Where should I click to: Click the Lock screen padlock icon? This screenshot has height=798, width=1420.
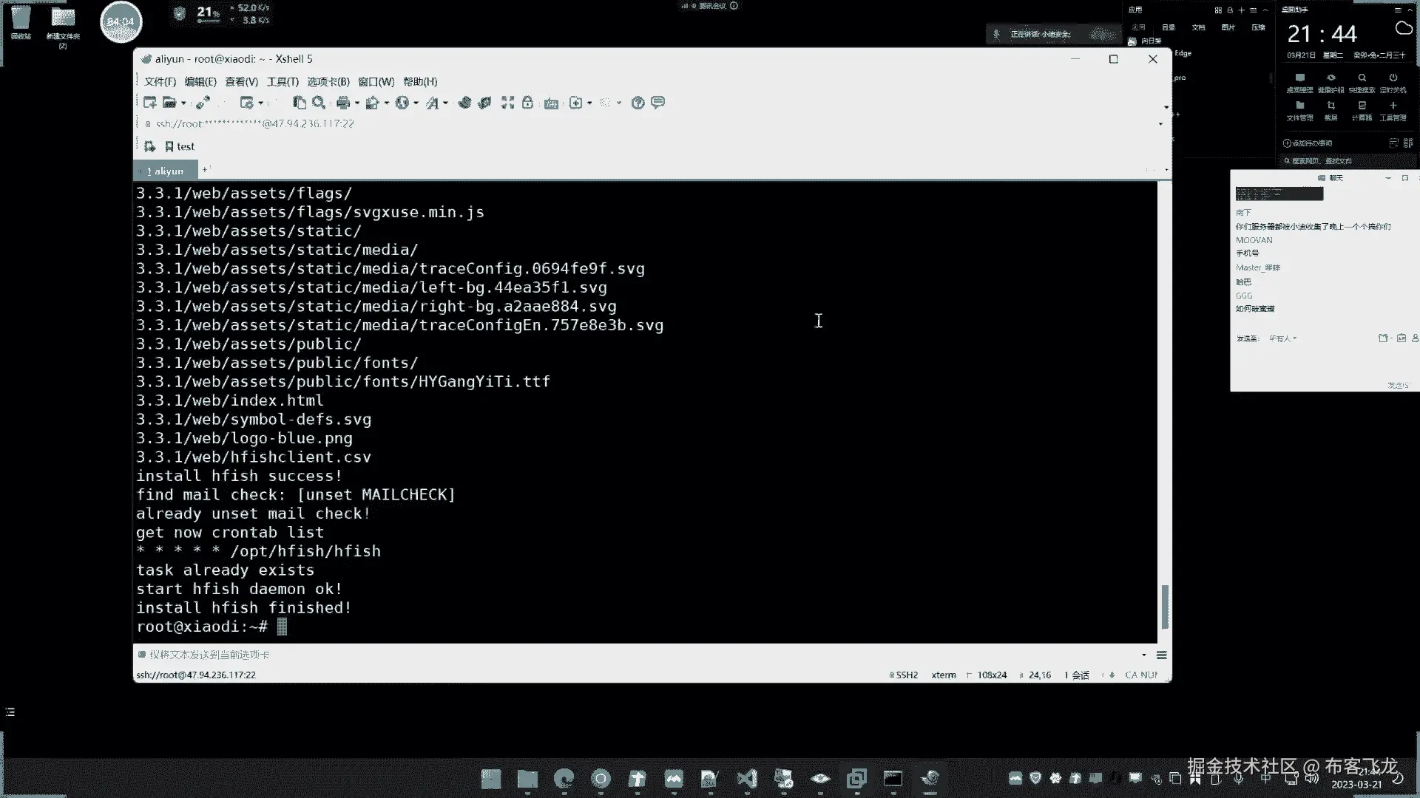click(x=527, y=103)
